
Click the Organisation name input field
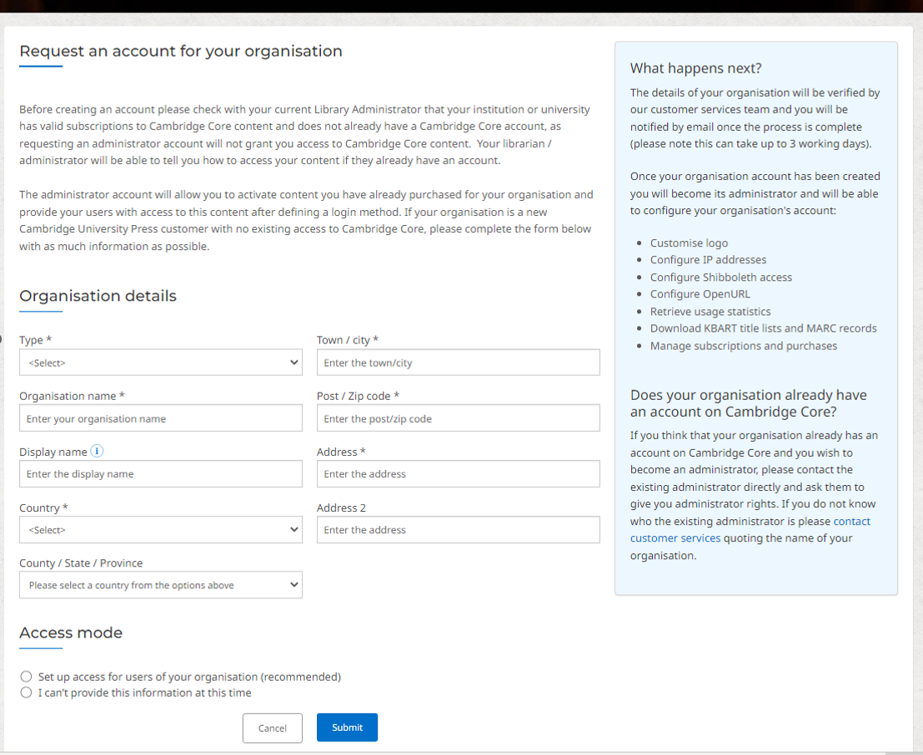(x=161, y=418)
